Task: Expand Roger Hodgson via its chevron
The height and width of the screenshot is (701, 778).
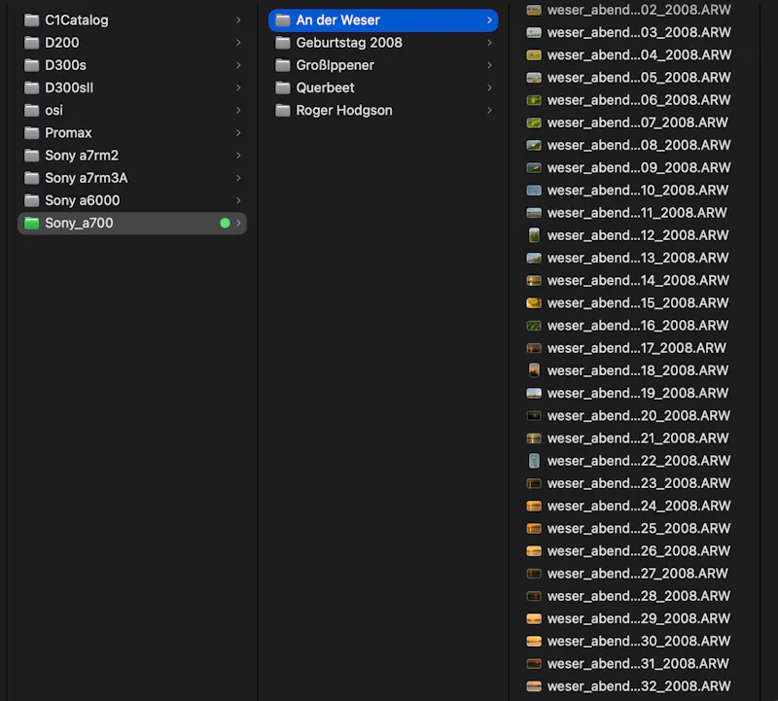Action: coord(489,110)
